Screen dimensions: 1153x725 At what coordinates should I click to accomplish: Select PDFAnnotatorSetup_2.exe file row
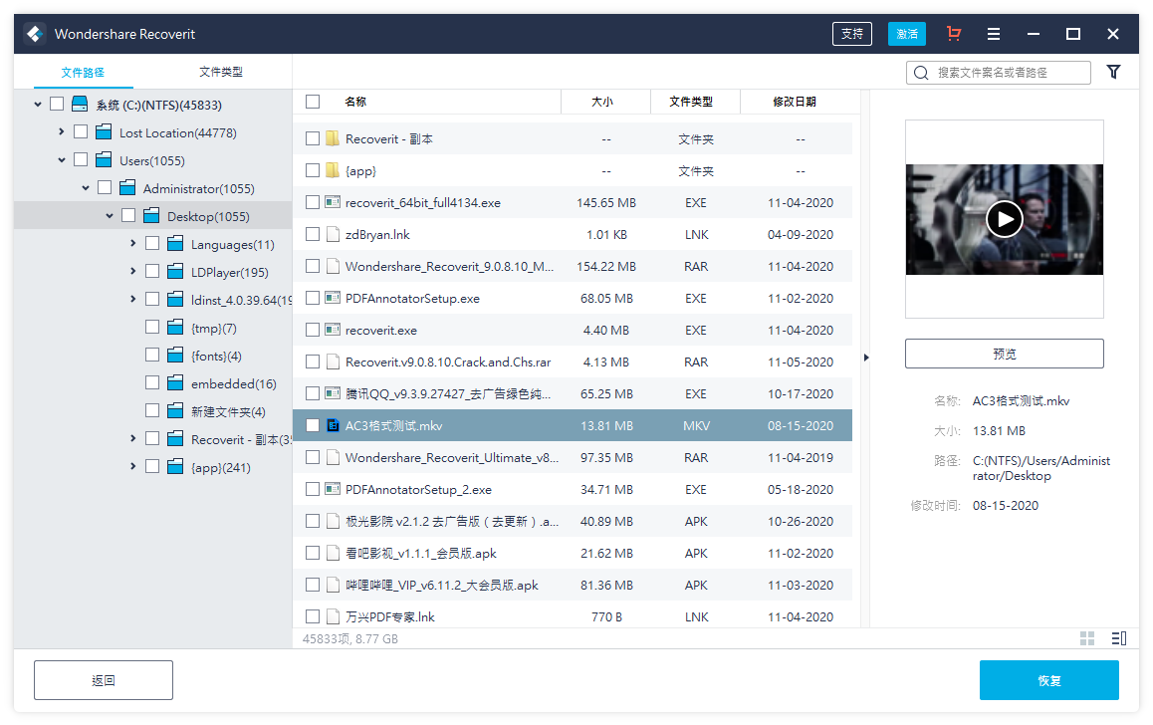(573, 489)
